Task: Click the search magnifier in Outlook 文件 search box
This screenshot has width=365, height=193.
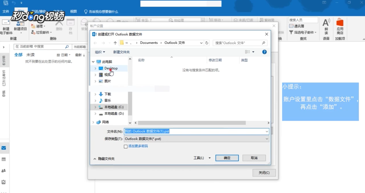Action: [264, 43]
